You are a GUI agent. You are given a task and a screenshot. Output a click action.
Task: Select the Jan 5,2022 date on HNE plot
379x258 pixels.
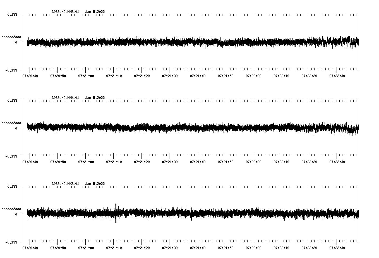point(95,12)
